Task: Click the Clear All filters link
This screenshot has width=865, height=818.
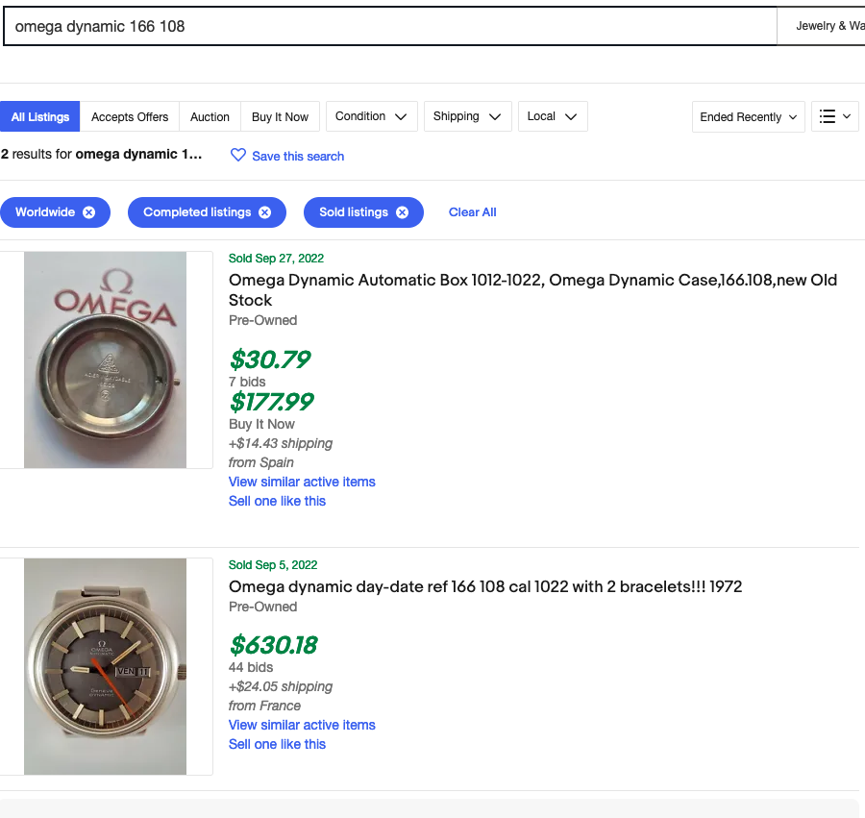Action: click(x=472, y=212)
